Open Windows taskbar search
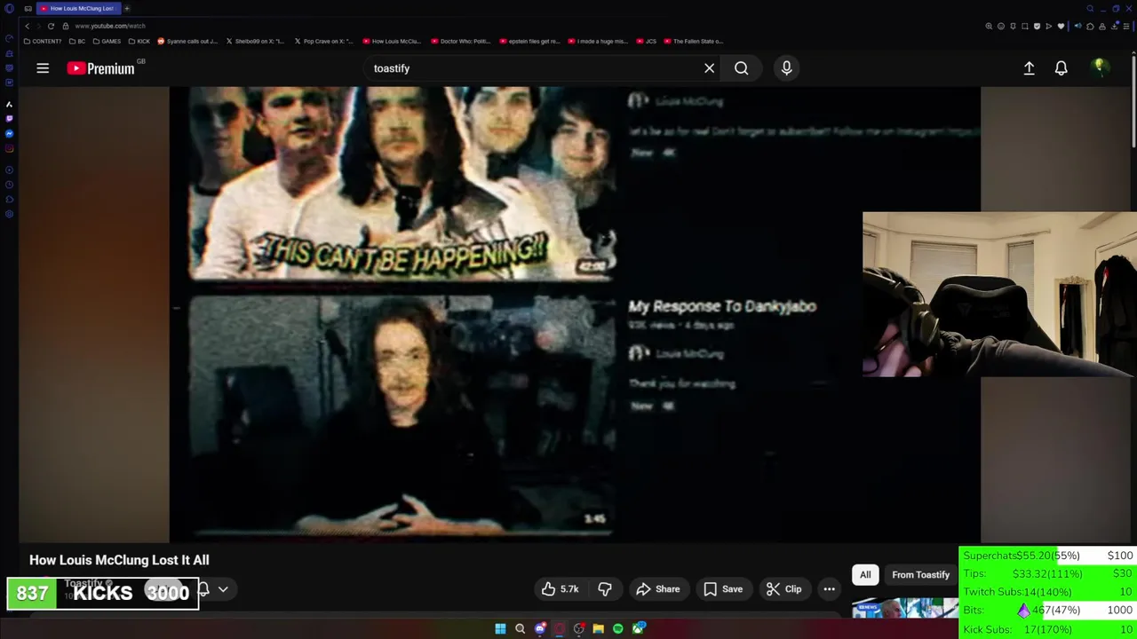The height and width of the screenshot is (639, 1137). (521, 628)
